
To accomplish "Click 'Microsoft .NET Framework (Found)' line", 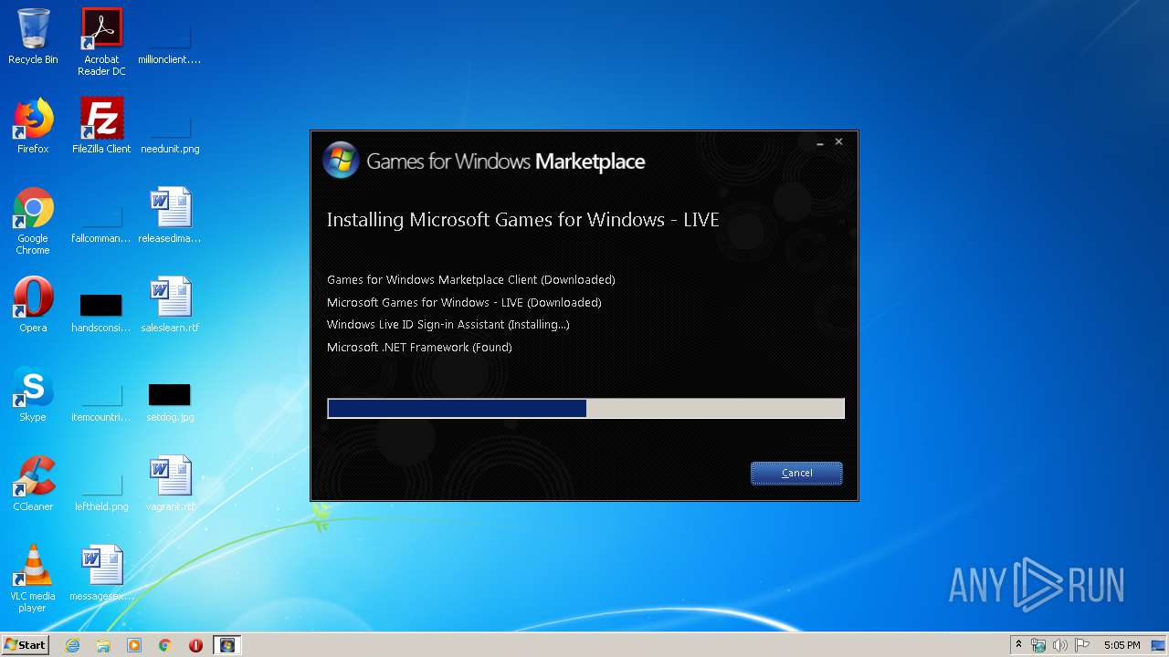I will 419,348.
